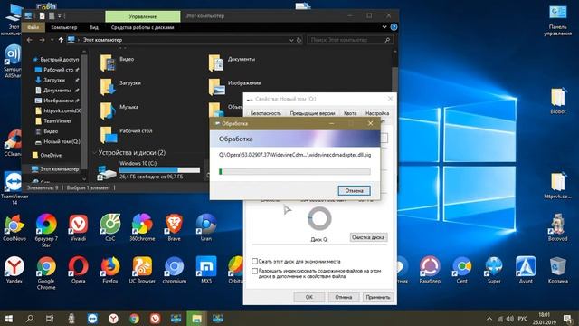Confirm properties with the ОК button
This screenshot has height=326, width=579.
[309, 297]
